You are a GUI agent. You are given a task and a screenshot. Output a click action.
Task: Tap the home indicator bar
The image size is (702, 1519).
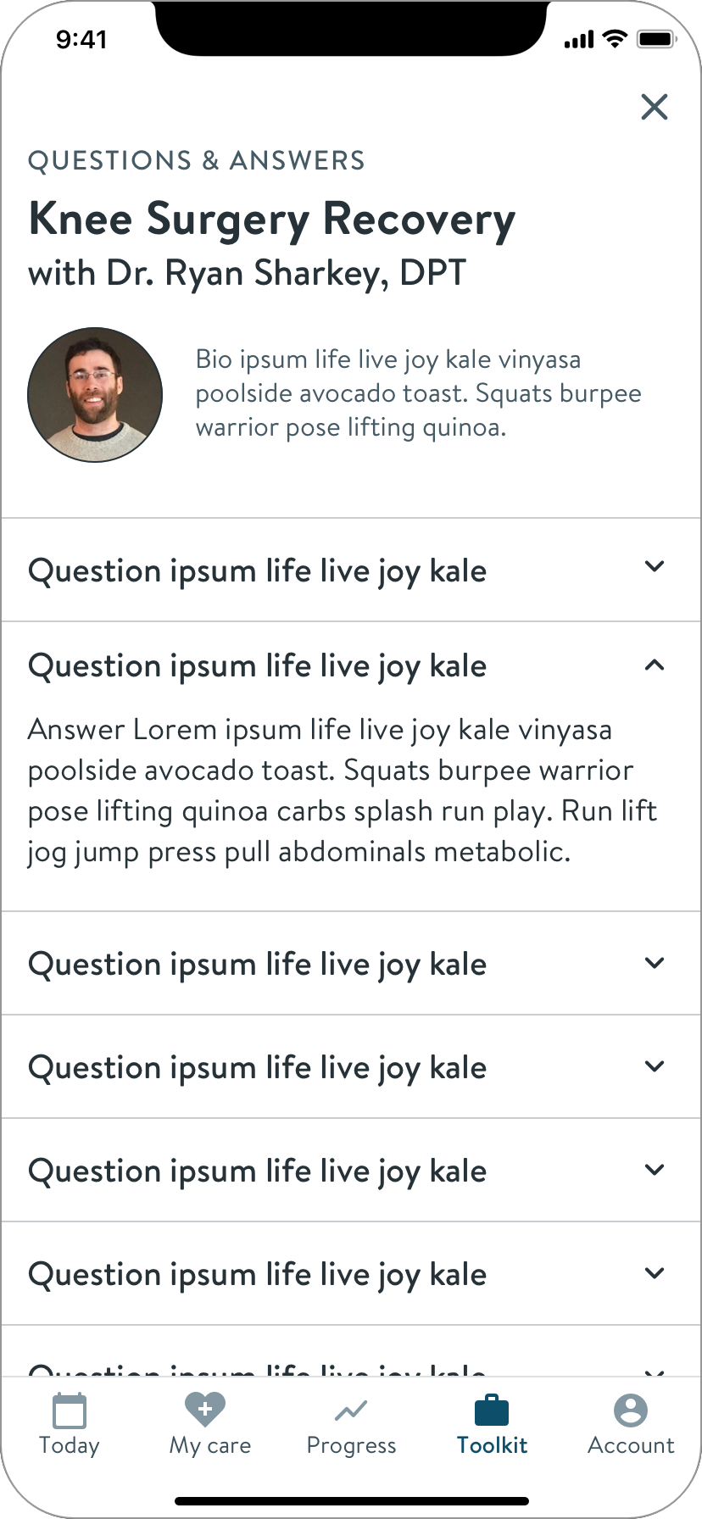tap(351, 1501)
